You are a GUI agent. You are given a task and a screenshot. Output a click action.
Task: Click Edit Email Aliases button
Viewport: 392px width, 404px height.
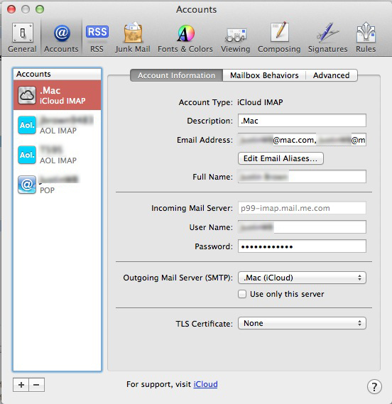[281, 158]
